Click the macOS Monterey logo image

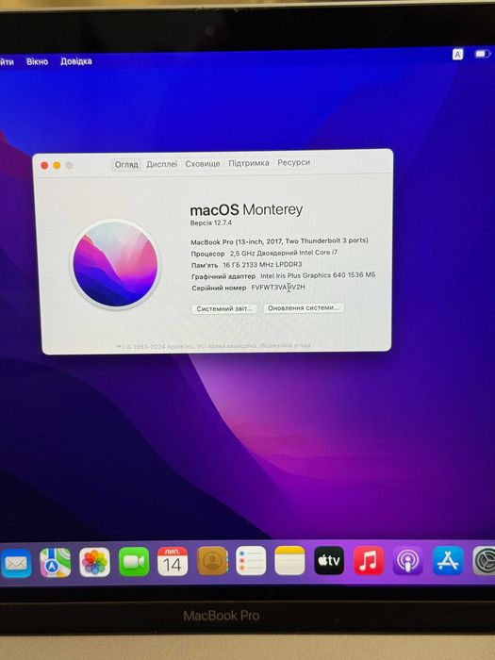click(x=115, y=264)
